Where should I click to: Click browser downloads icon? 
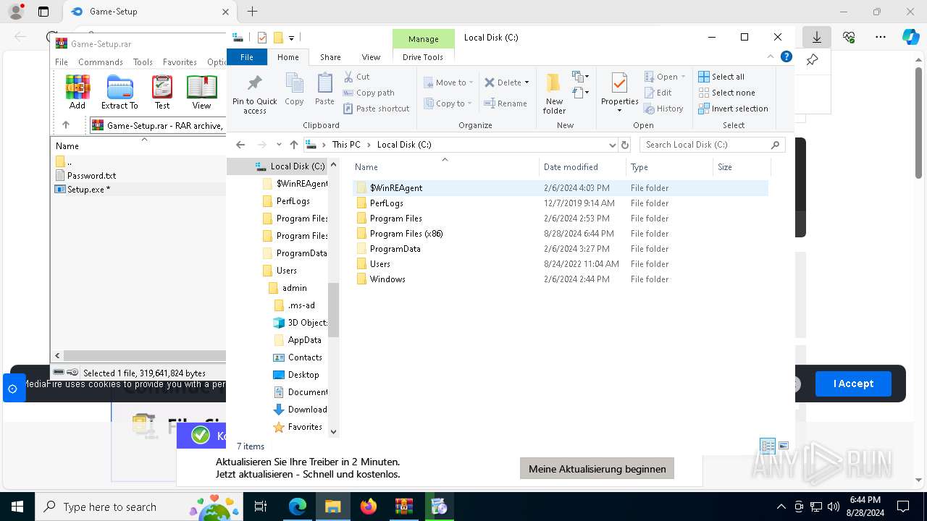click(x=817, y=37)
